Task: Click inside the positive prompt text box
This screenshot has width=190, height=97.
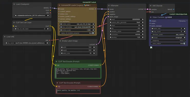Action: pos(78,73)
